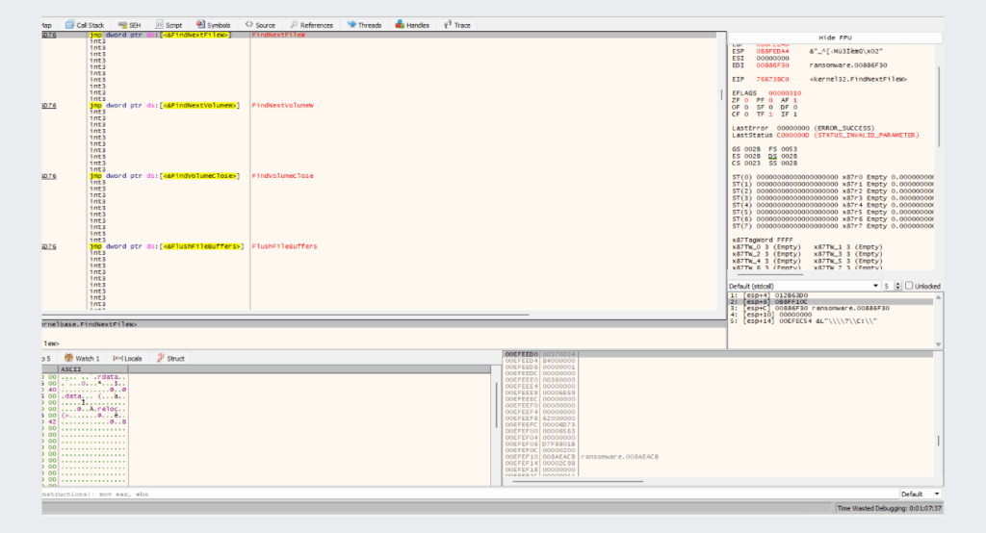Open the Default dropdown beside command bar
Image resolution: width=986 pixels, height=533 pixels.
tap(921, 494)
